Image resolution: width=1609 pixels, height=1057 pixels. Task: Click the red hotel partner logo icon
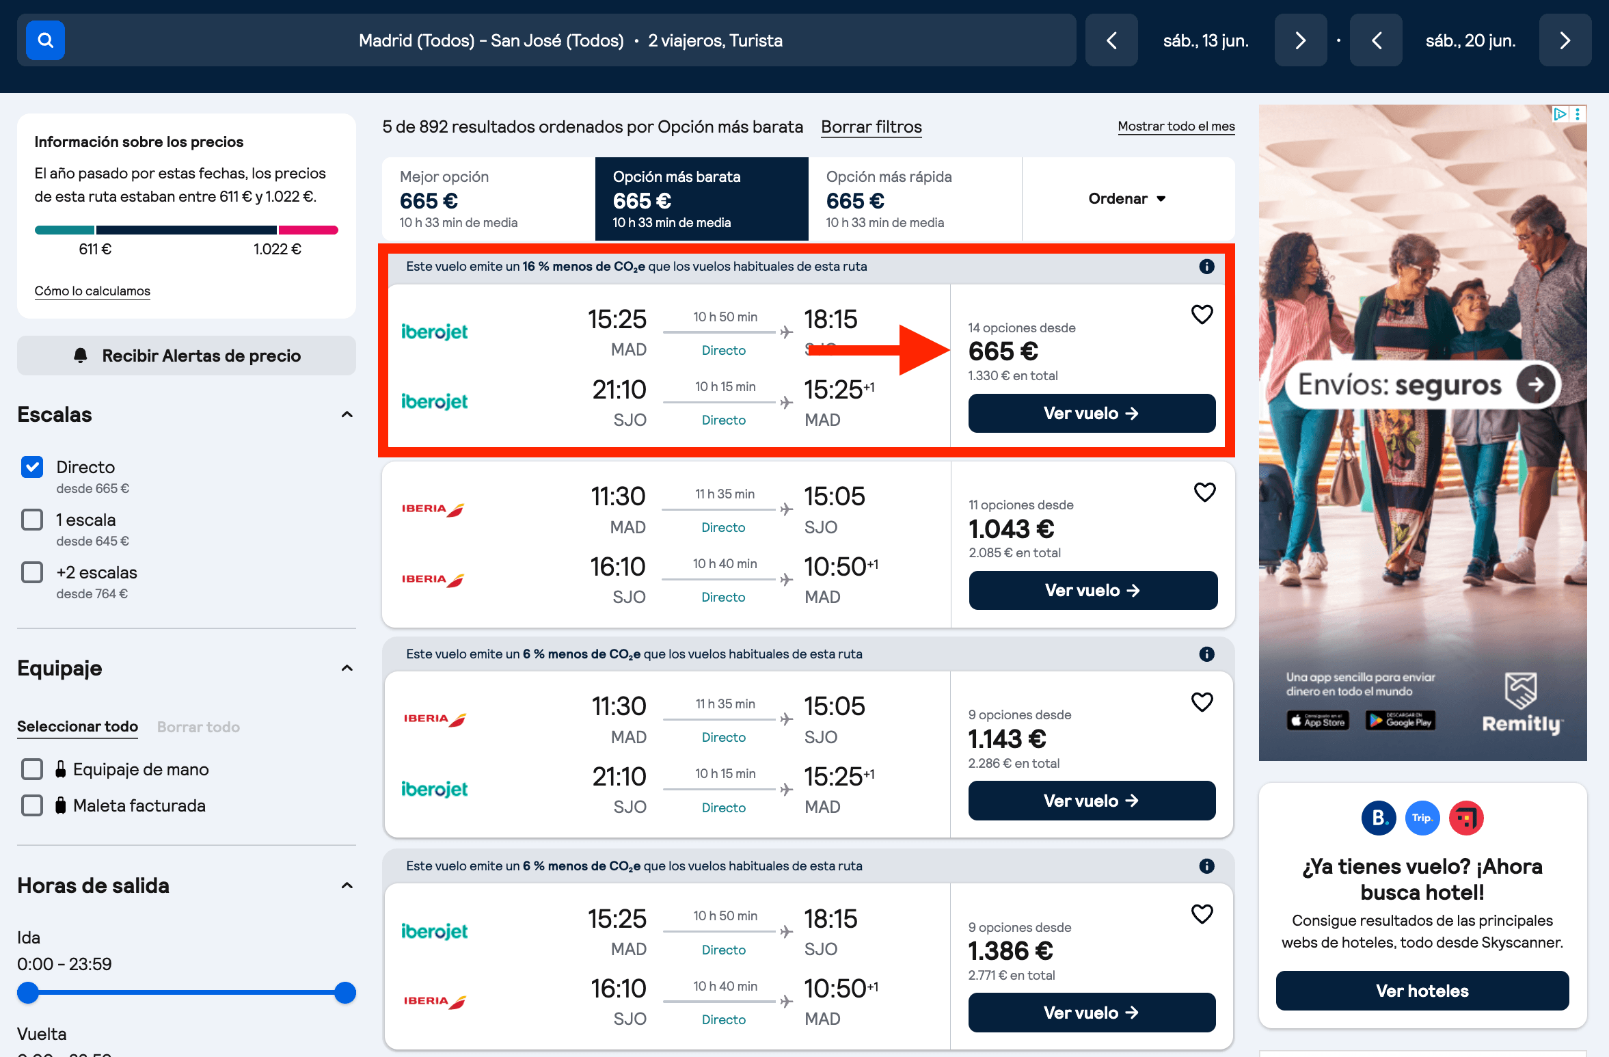1466,818
